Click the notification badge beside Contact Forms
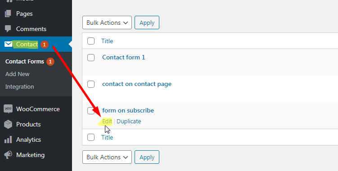 click(x=50, y=62)
